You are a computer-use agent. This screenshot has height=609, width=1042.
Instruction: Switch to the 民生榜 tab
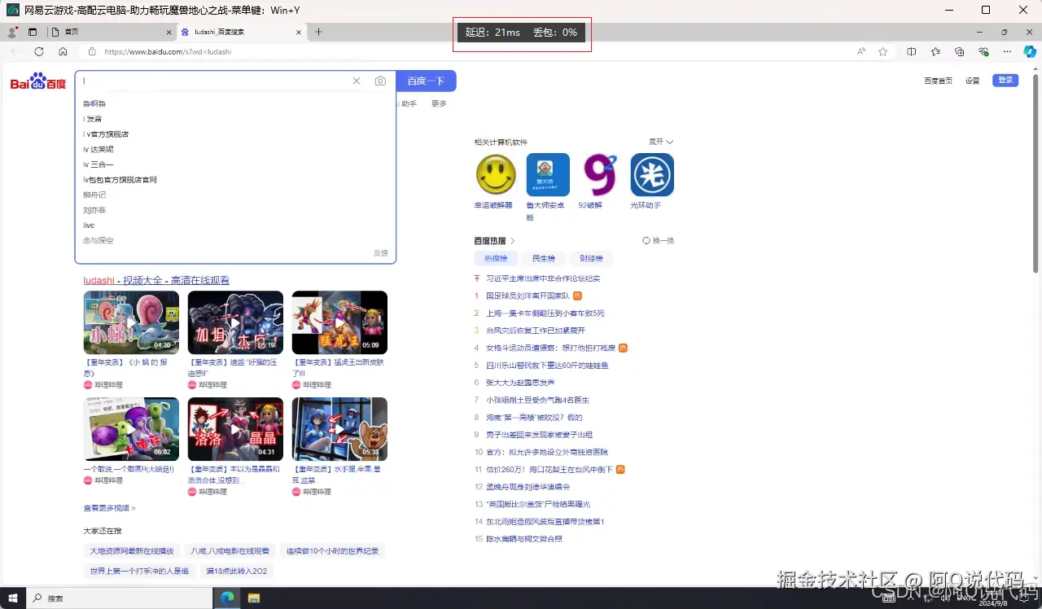coord(543,258)
